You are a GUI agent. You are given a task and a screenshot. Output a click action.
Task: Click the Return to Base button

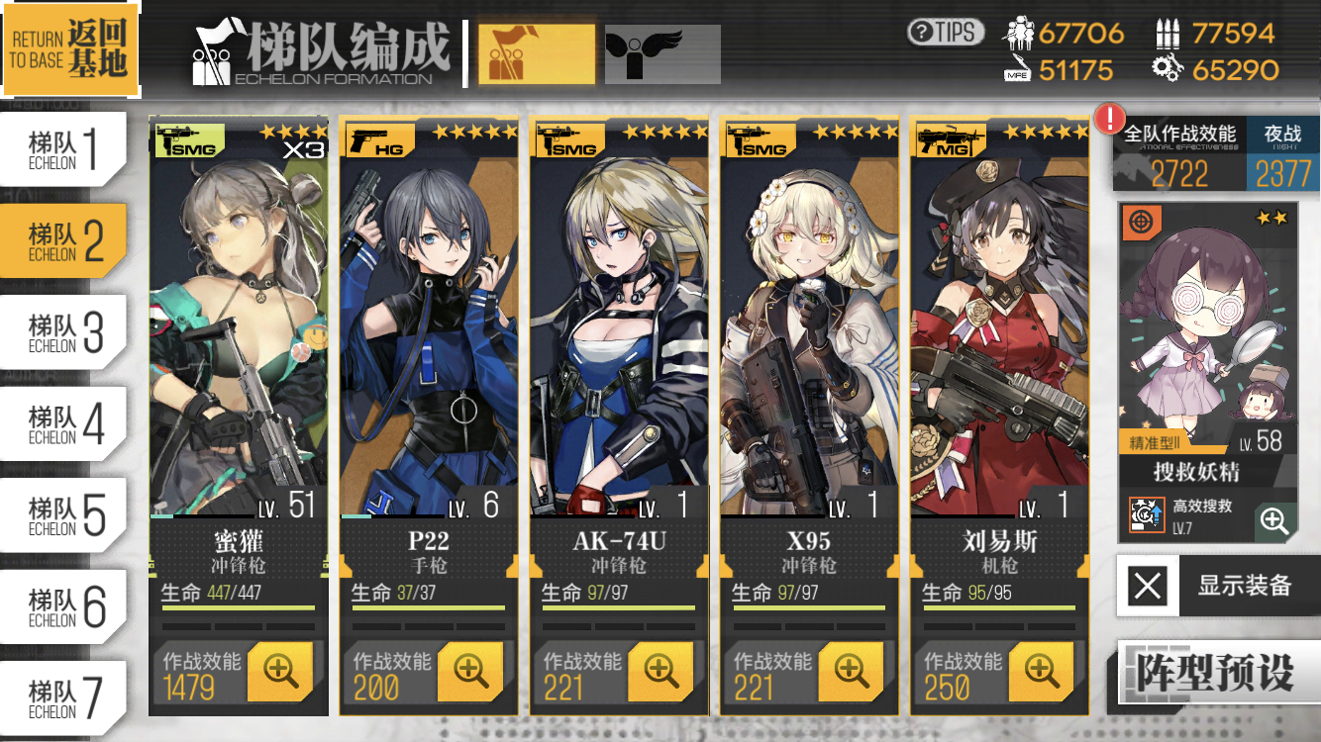69,49
